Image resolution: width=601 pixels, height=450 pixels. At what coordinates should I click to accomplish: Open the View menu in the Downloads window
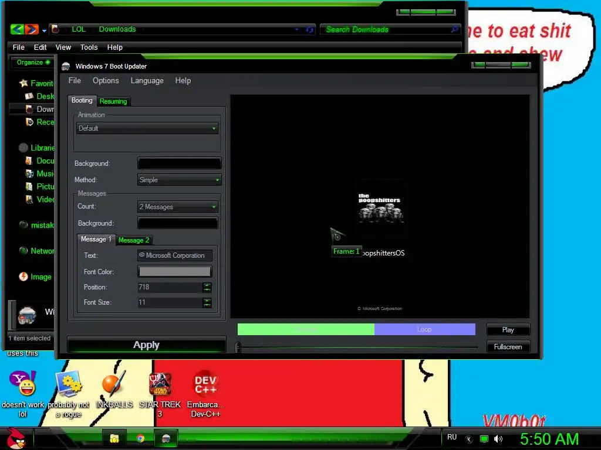pyautogui.click(x=63, y=47)
